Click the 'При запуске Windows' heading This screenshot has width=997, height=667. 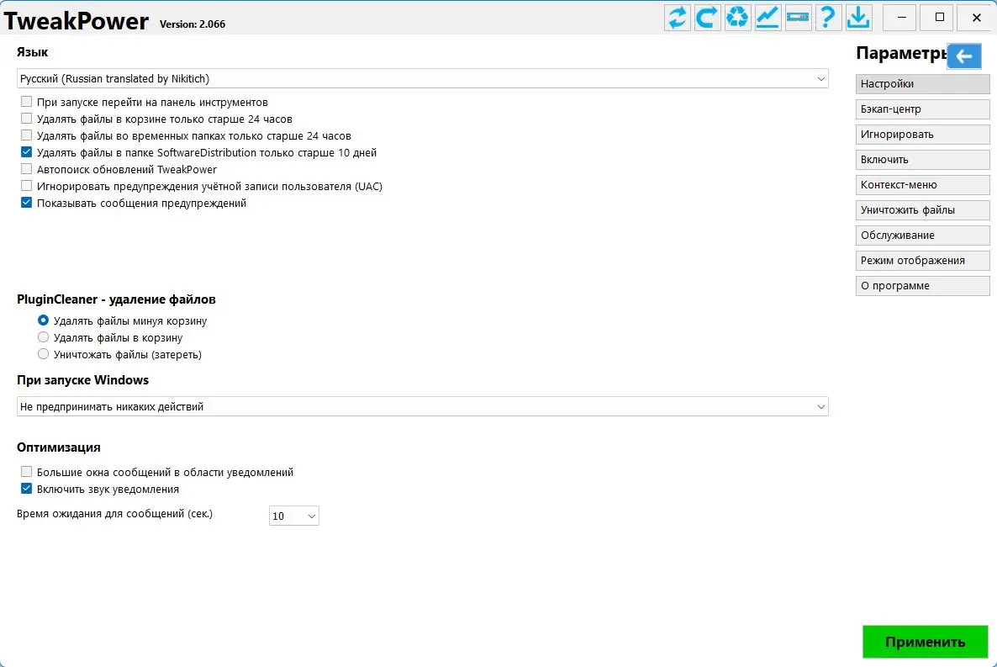[x=82, y=380]
